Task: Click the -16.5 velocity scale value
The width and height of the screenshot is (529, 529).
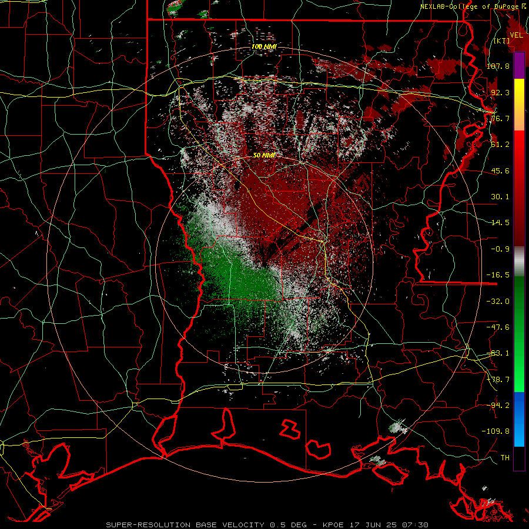Action: (x=498, y=275)
